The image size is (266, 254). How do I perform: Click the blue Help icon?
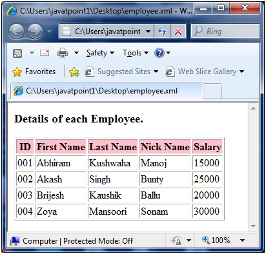[159, 53]
